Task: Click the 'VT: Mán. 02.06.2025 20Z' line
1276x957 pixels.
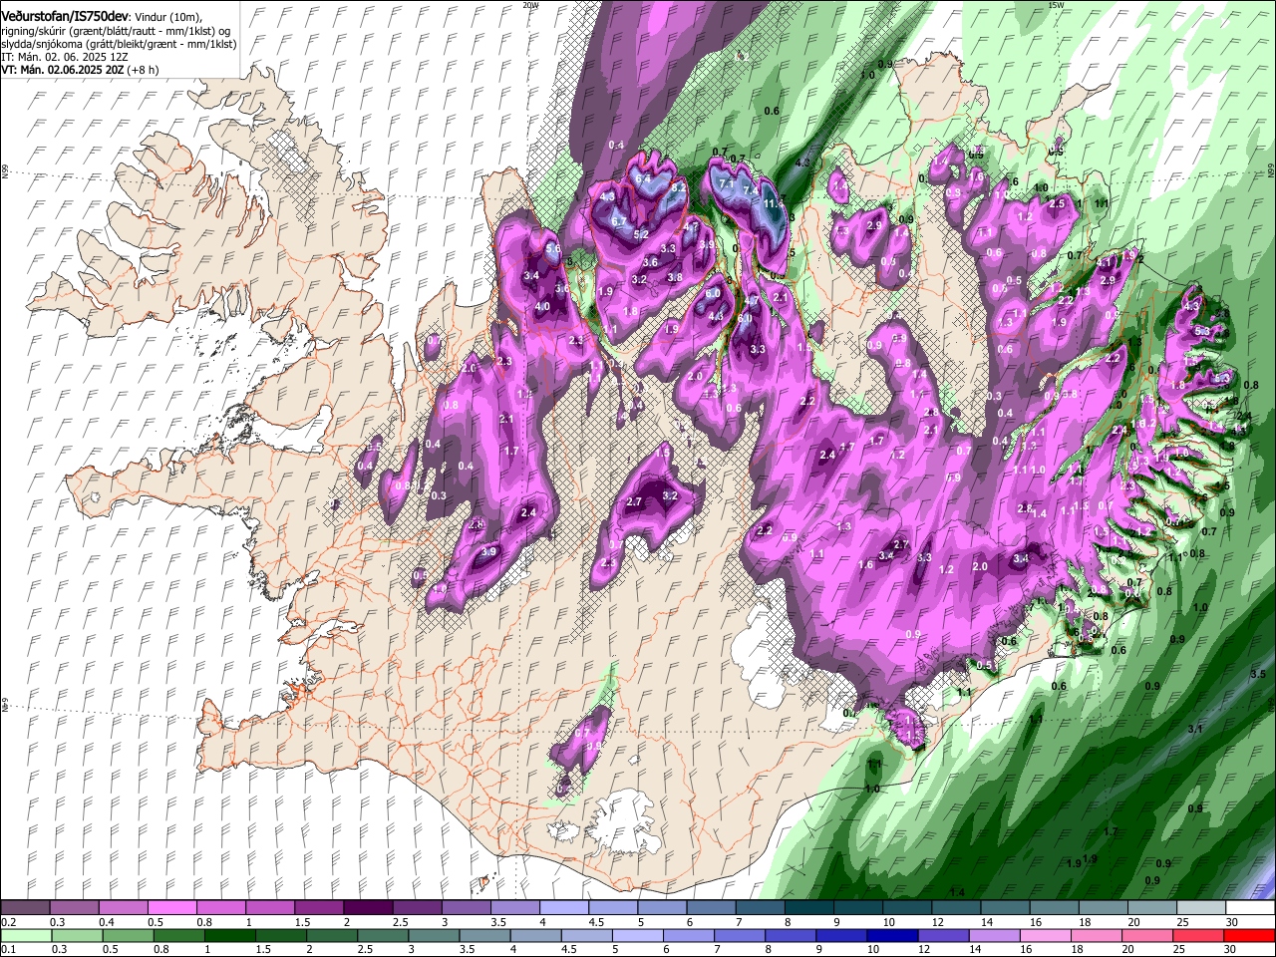Action: click(x=61, y=71)
